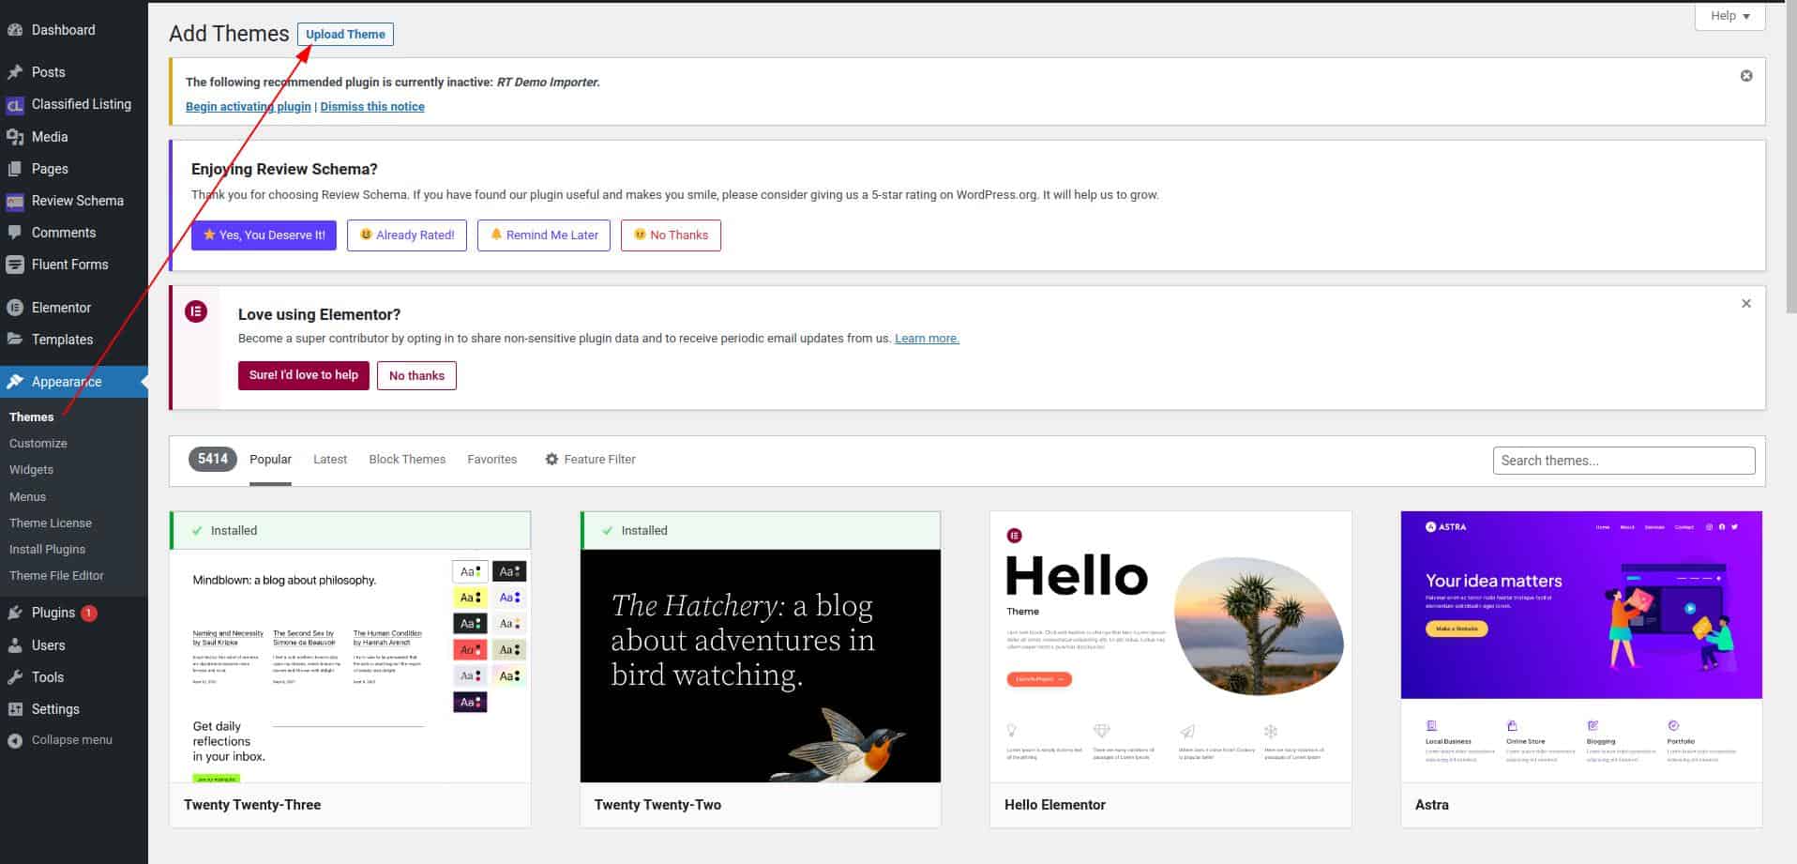
Task: Open the Astra theme preview
Action: [x=1581, y=646]
